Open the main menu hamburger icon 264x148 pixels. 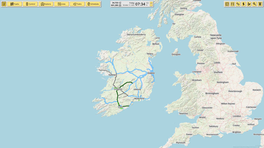[x=260, y=4]
